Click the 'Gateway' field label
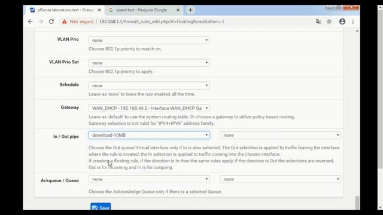The height and width of the screenshot is (215, 383). [x=69, y=107]
